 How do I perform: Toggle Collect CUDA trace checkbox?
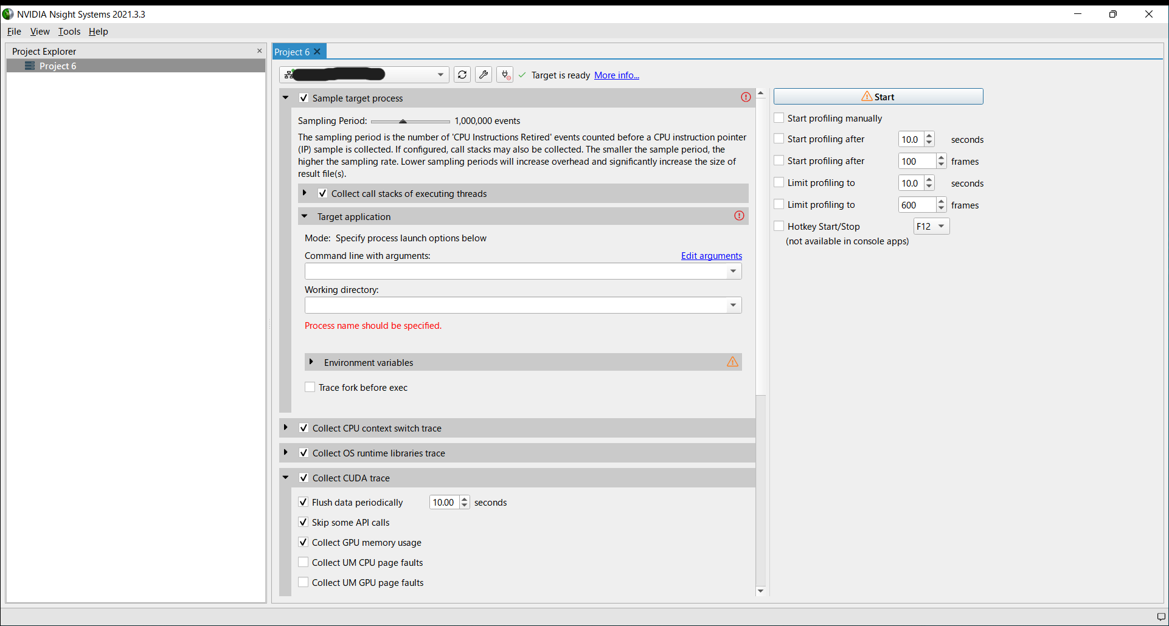(304, 478)
